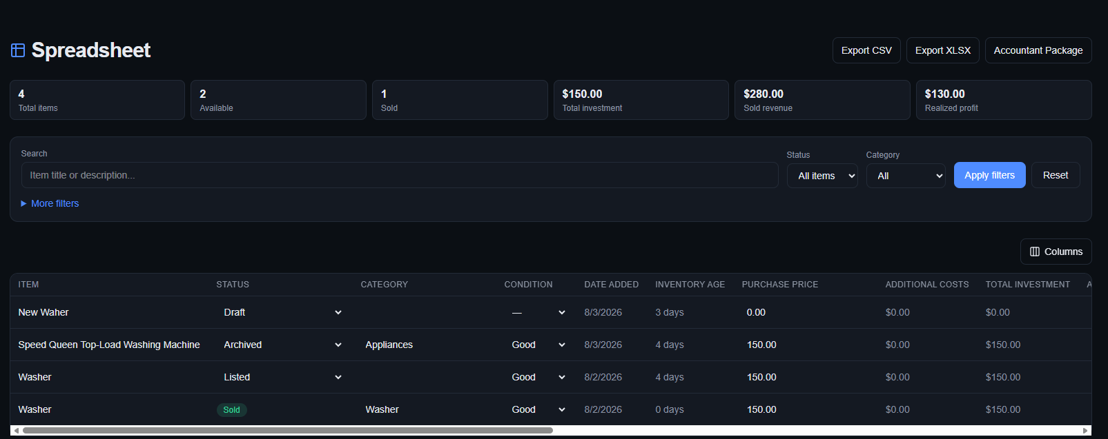The height and width of the screenshot is (439, 1108).
Task: Click the horizontal scrollbar thumb
Action: [x=288, y=431]
